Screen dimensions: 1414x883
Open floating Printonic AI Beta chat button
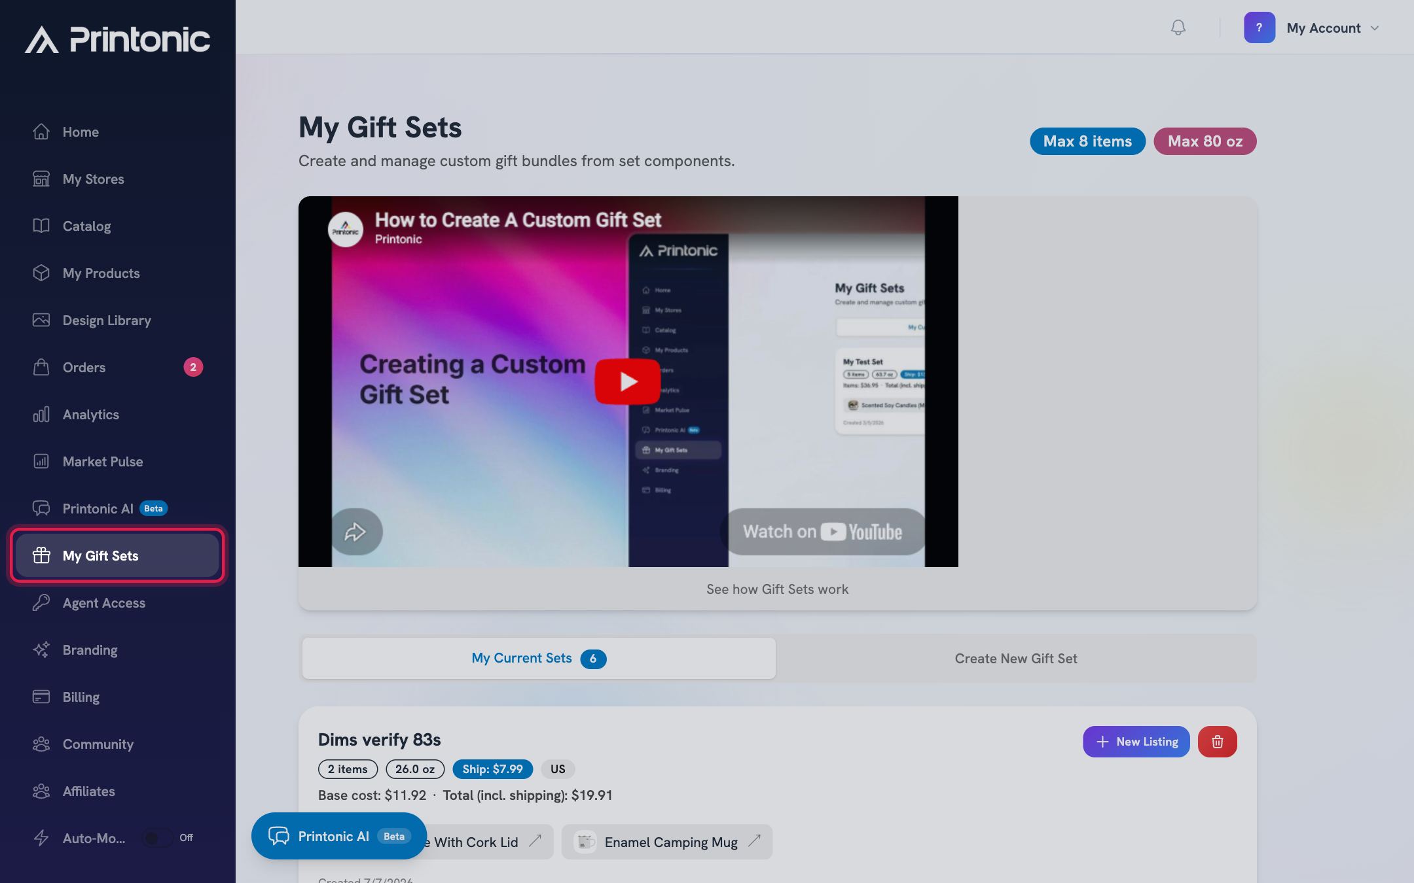pos(339,836)
